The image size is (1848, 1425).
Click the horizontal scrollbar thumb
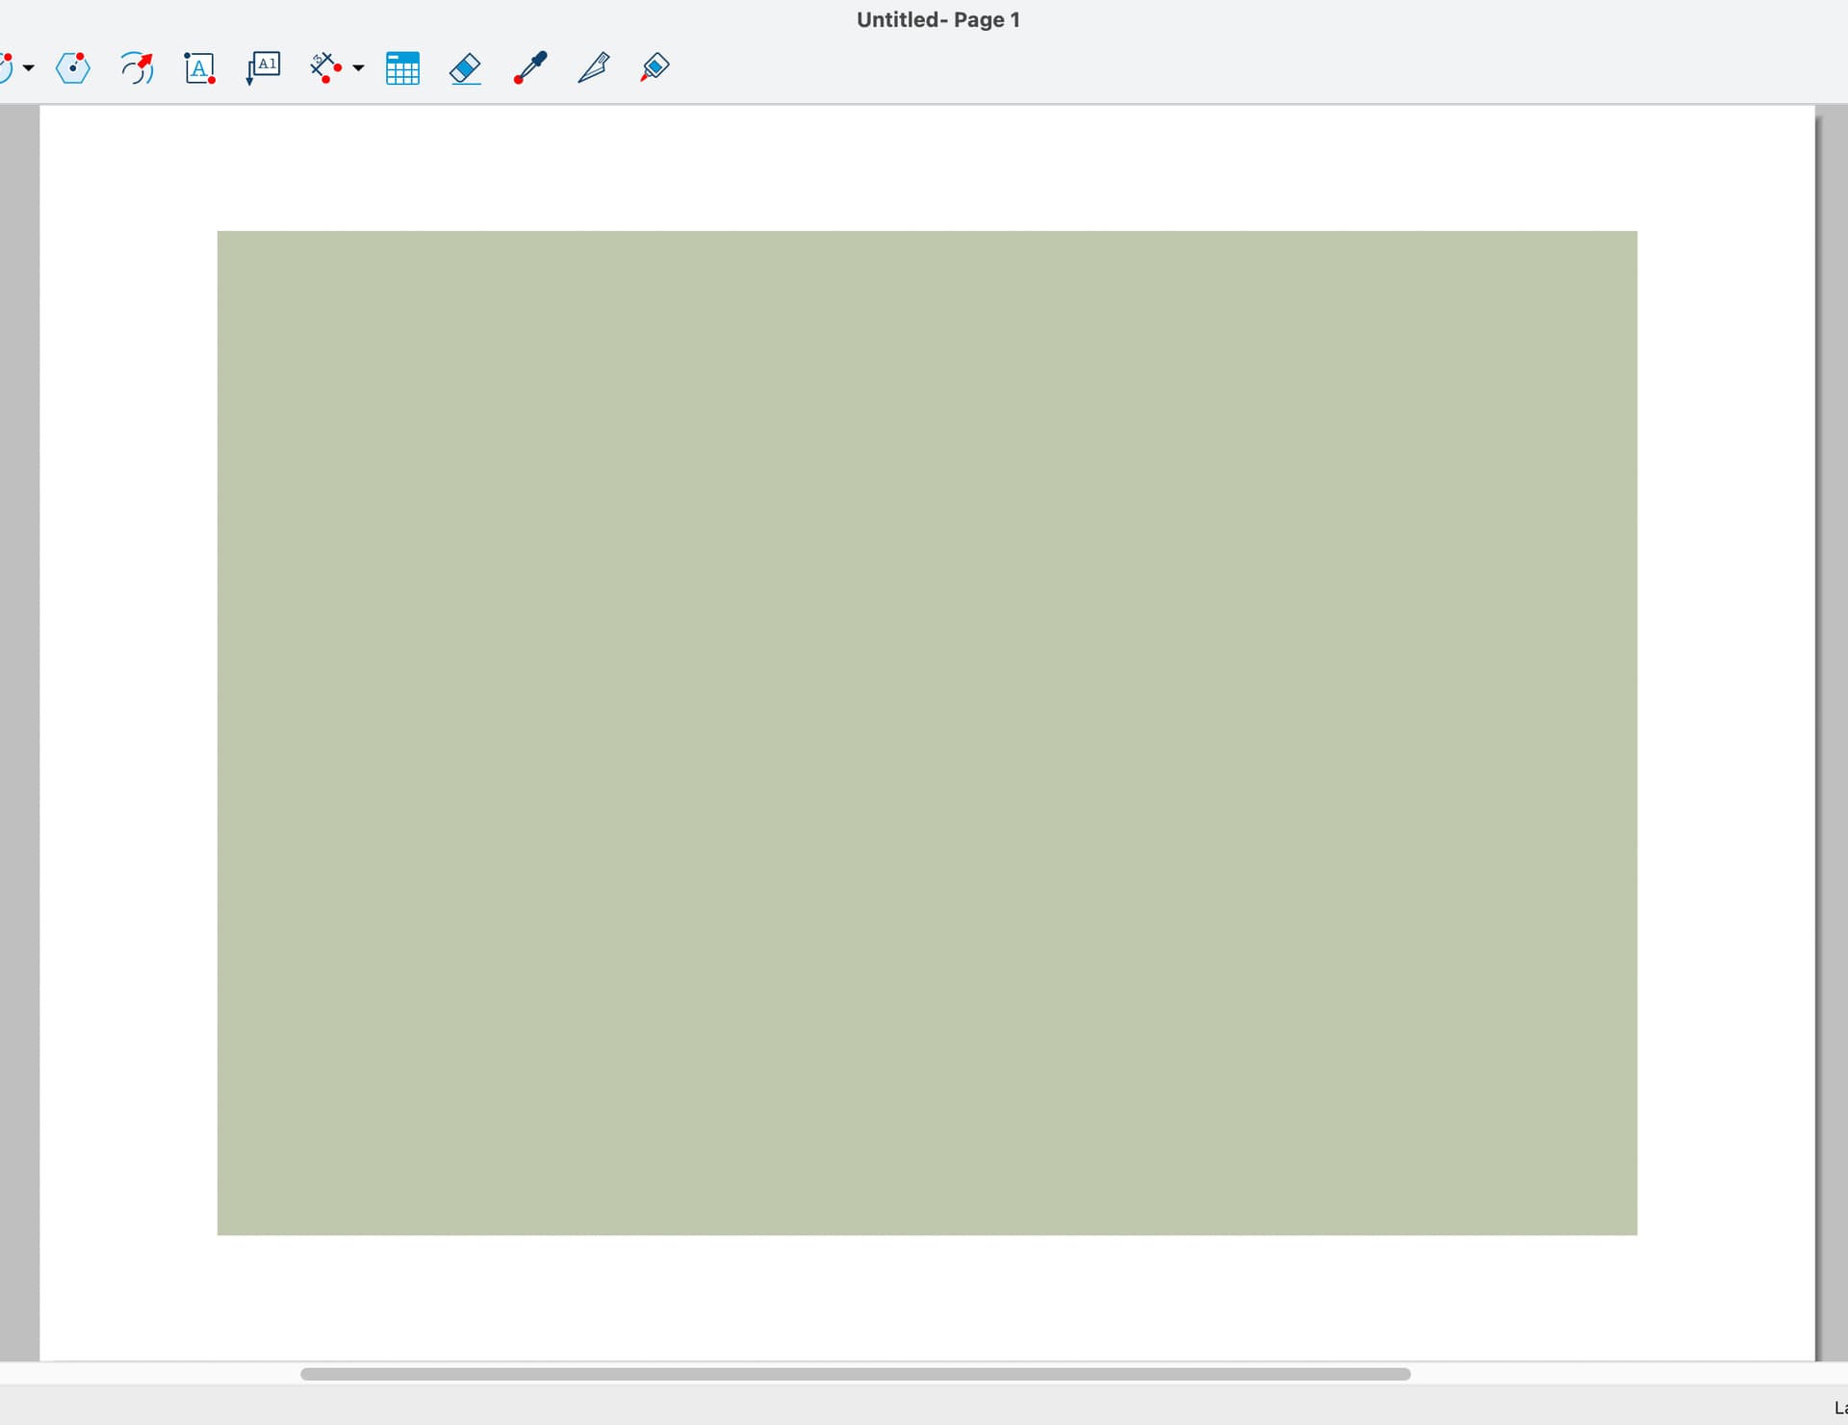pos(855,1374)
